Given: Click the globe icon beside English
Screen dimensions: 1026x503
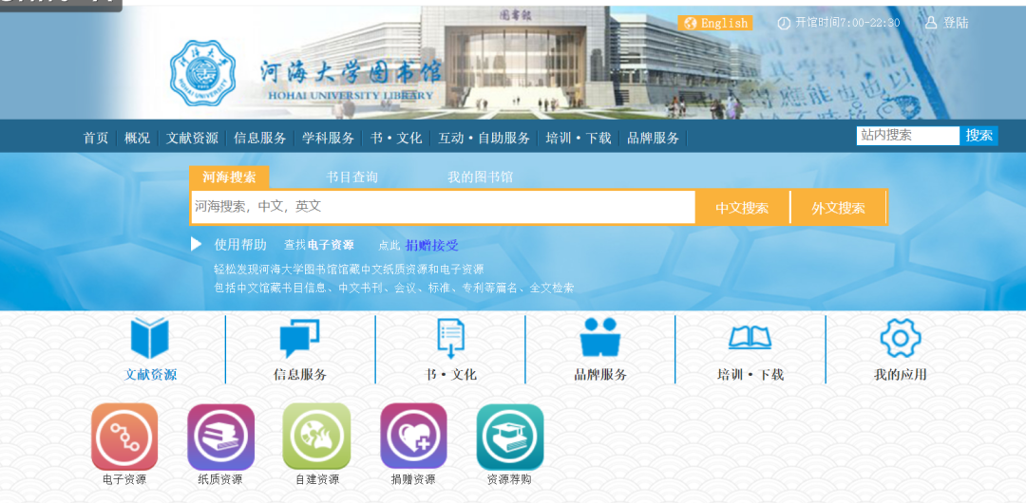Looking at the screenshot, I should (690, 24).
